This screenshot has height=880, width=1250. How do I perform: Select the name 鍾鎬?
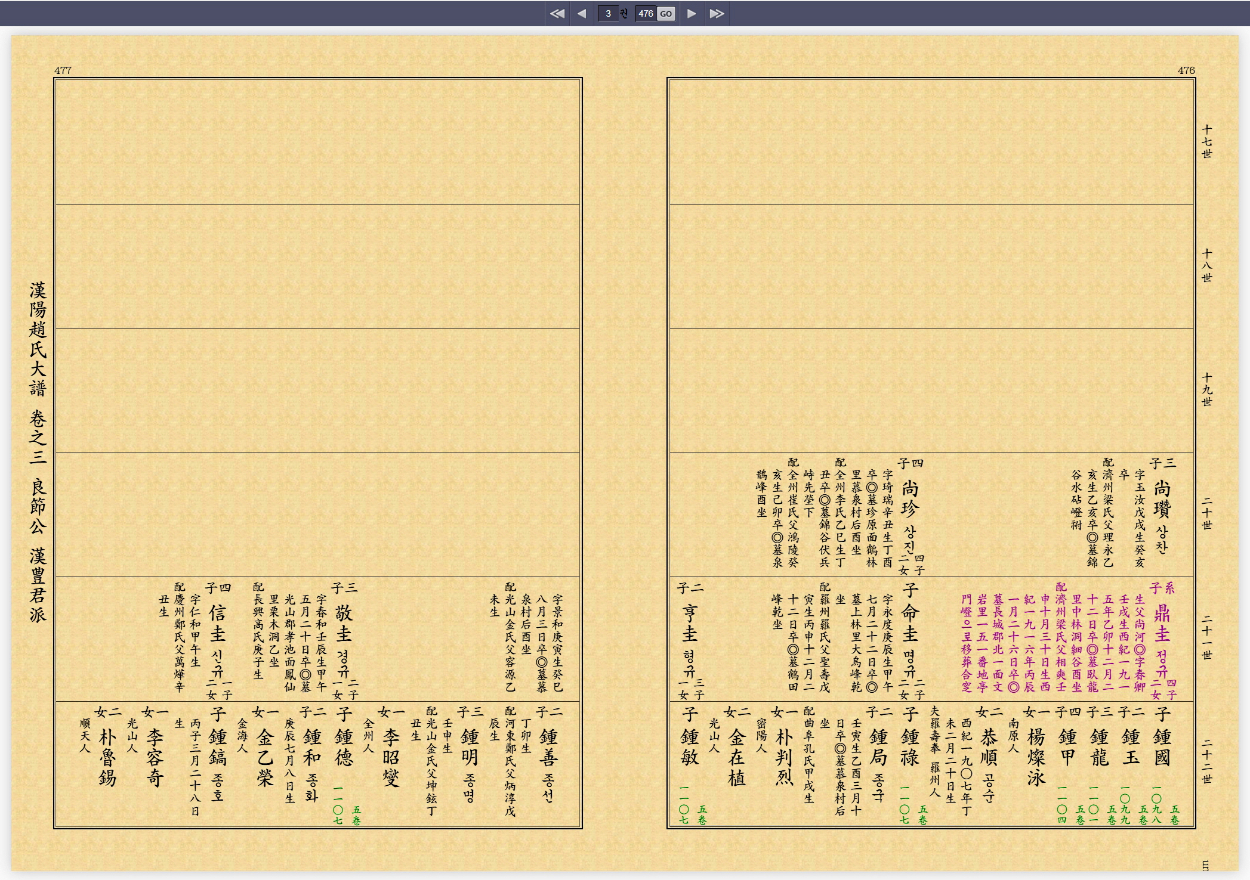pos(218,747)
